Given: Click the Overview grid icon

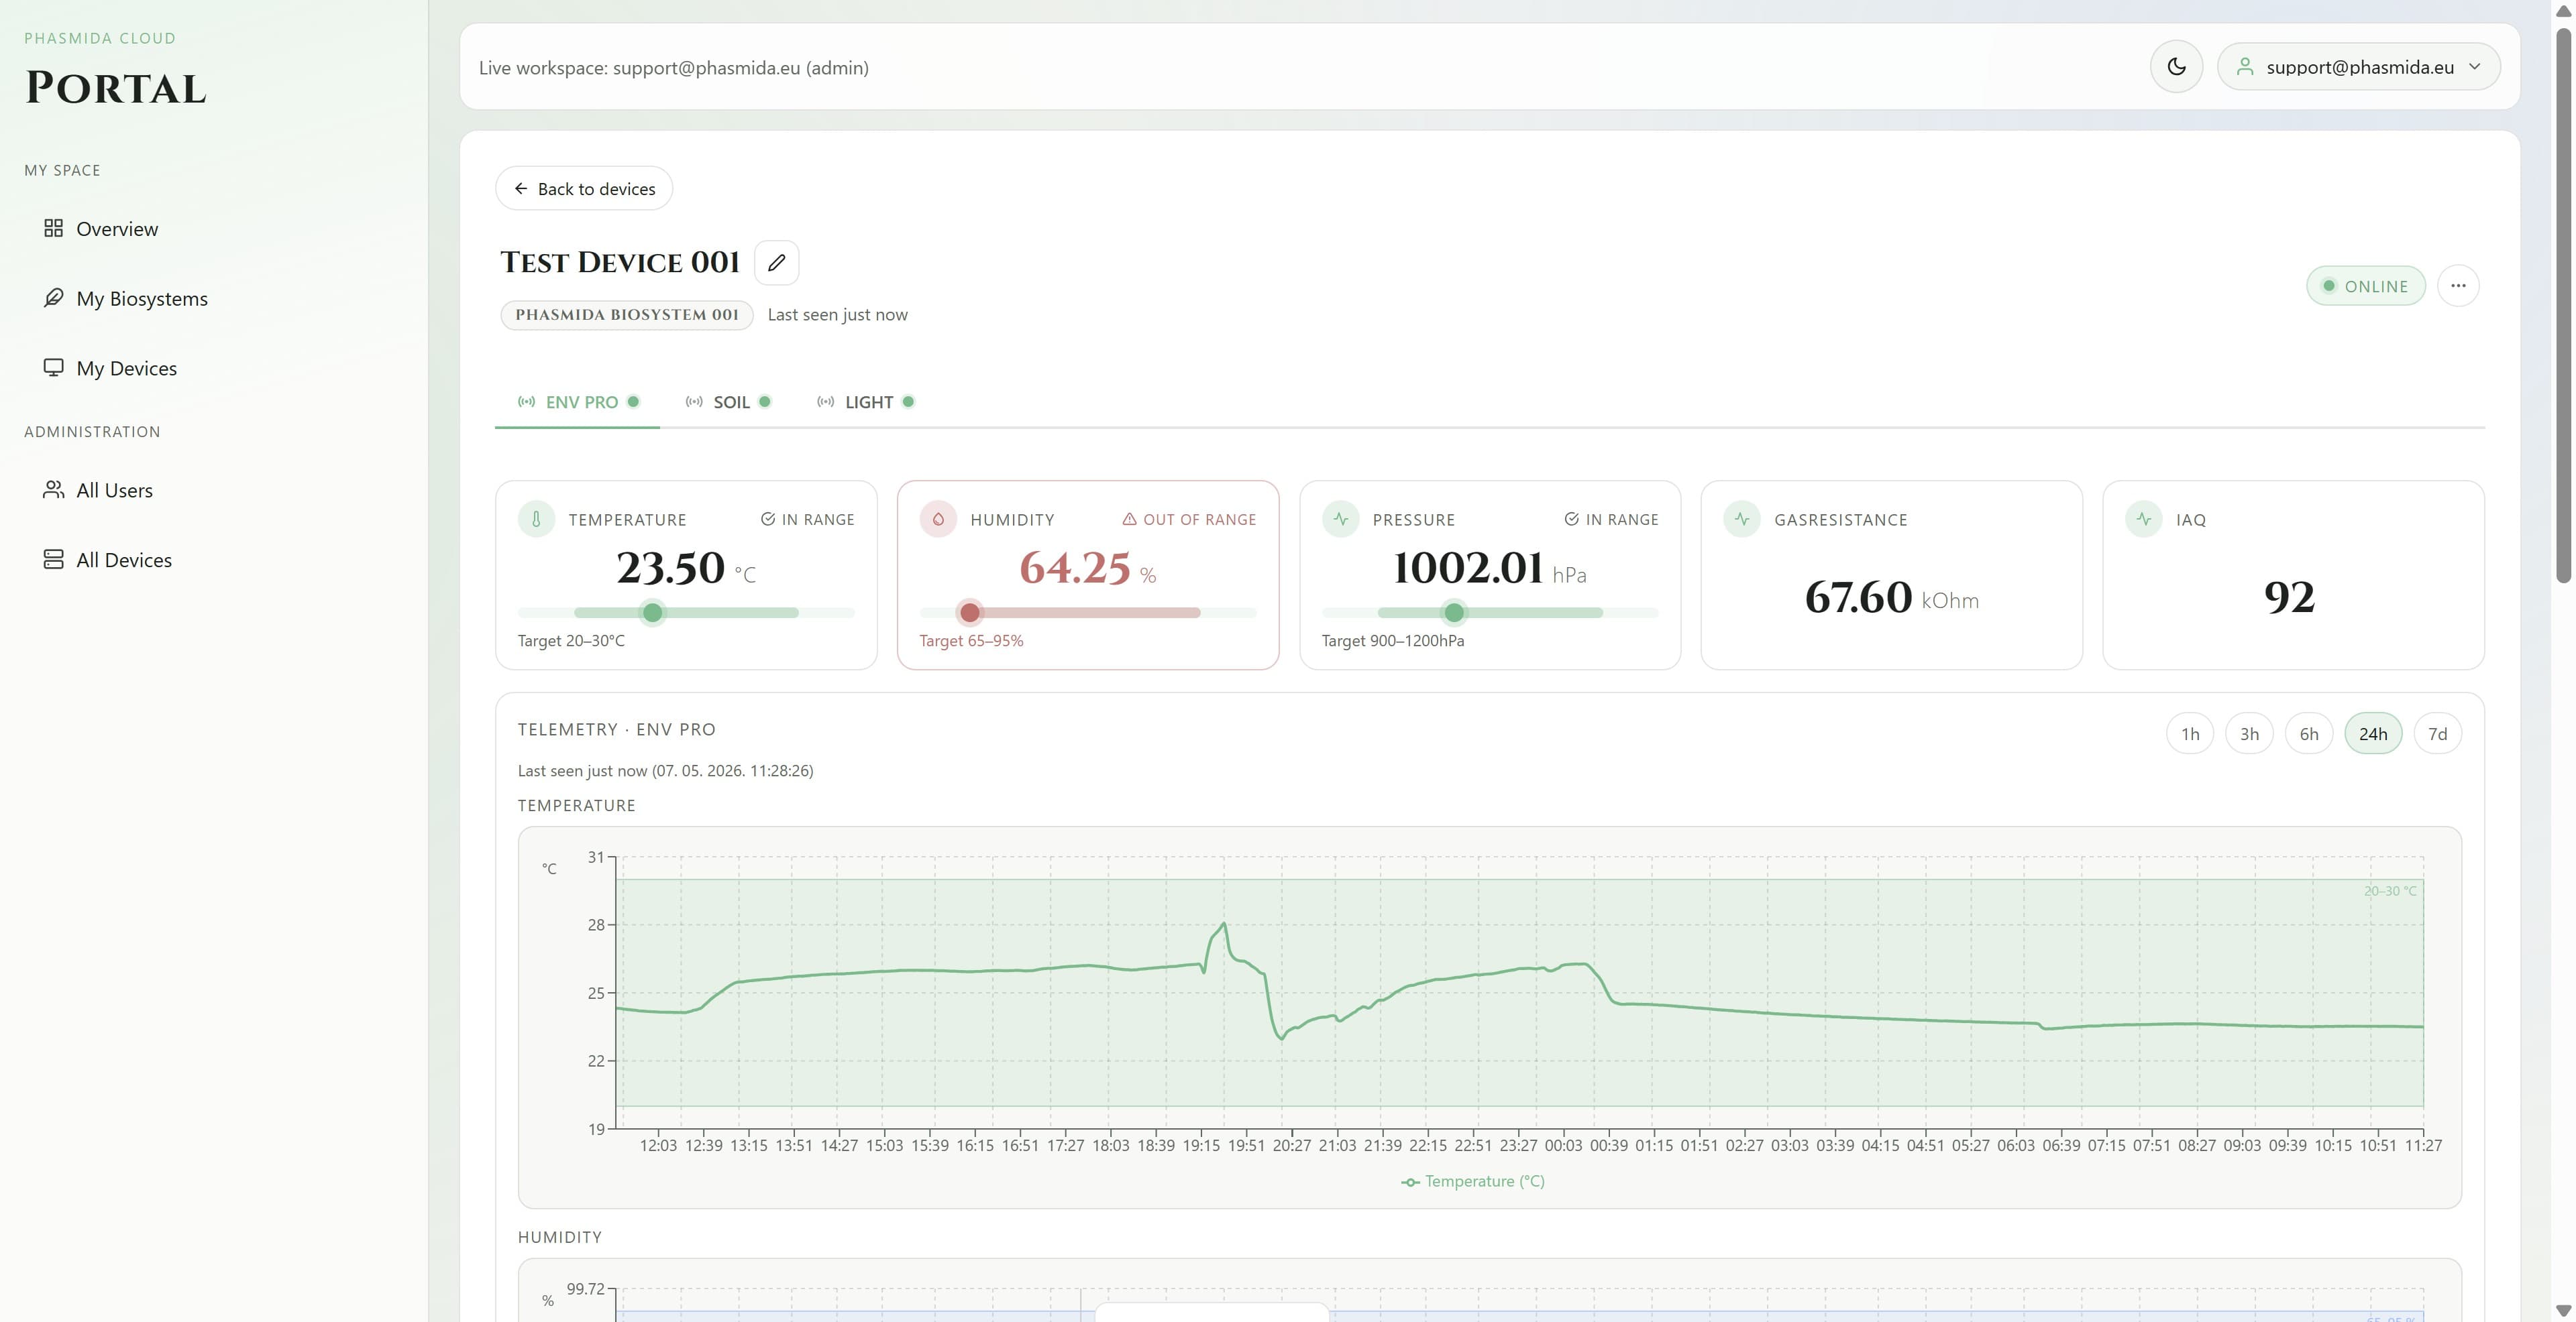Looking at the screenshot, I should pos(54,229).
